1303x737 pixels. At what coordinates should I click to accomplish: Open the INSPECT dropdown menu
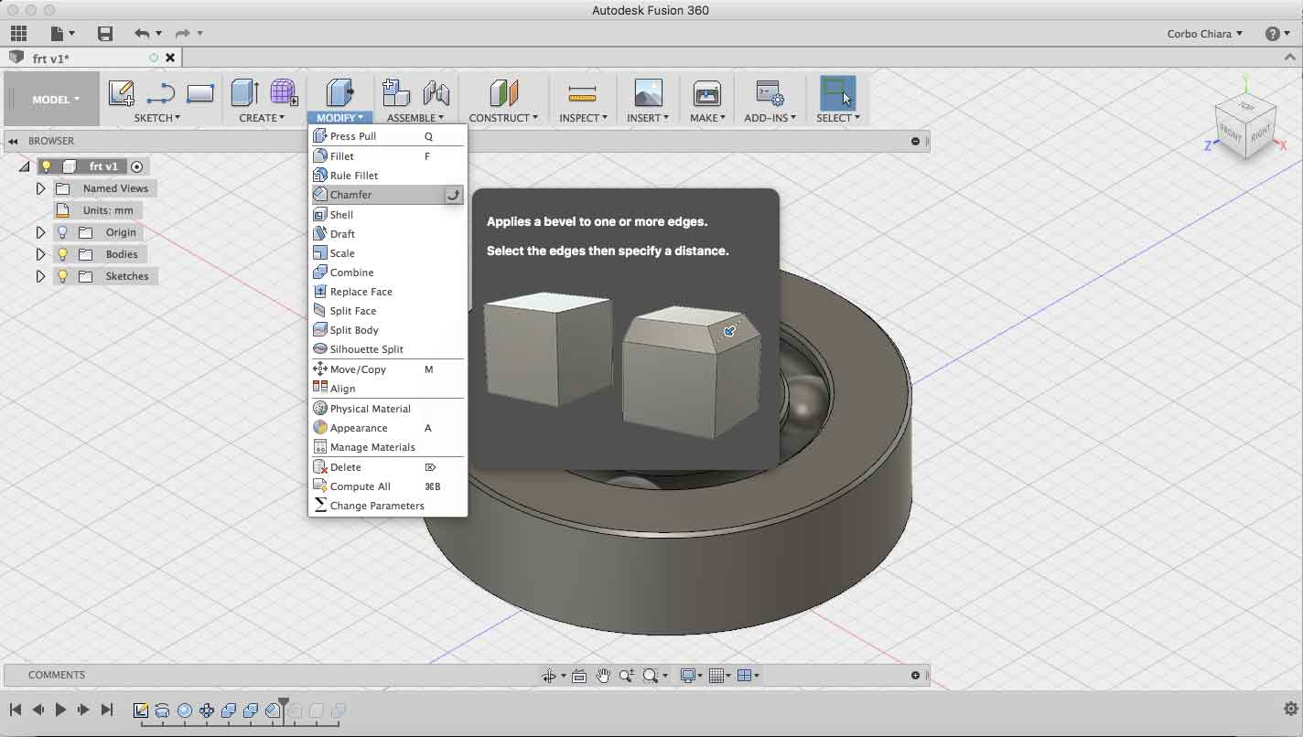point(583,118)
